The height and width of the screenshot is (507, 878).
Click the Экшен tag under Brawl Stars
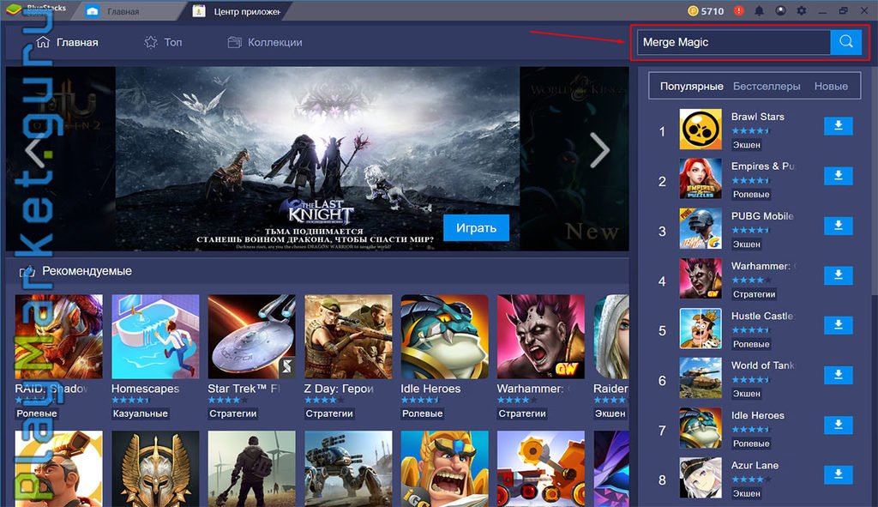click(747, 144)
